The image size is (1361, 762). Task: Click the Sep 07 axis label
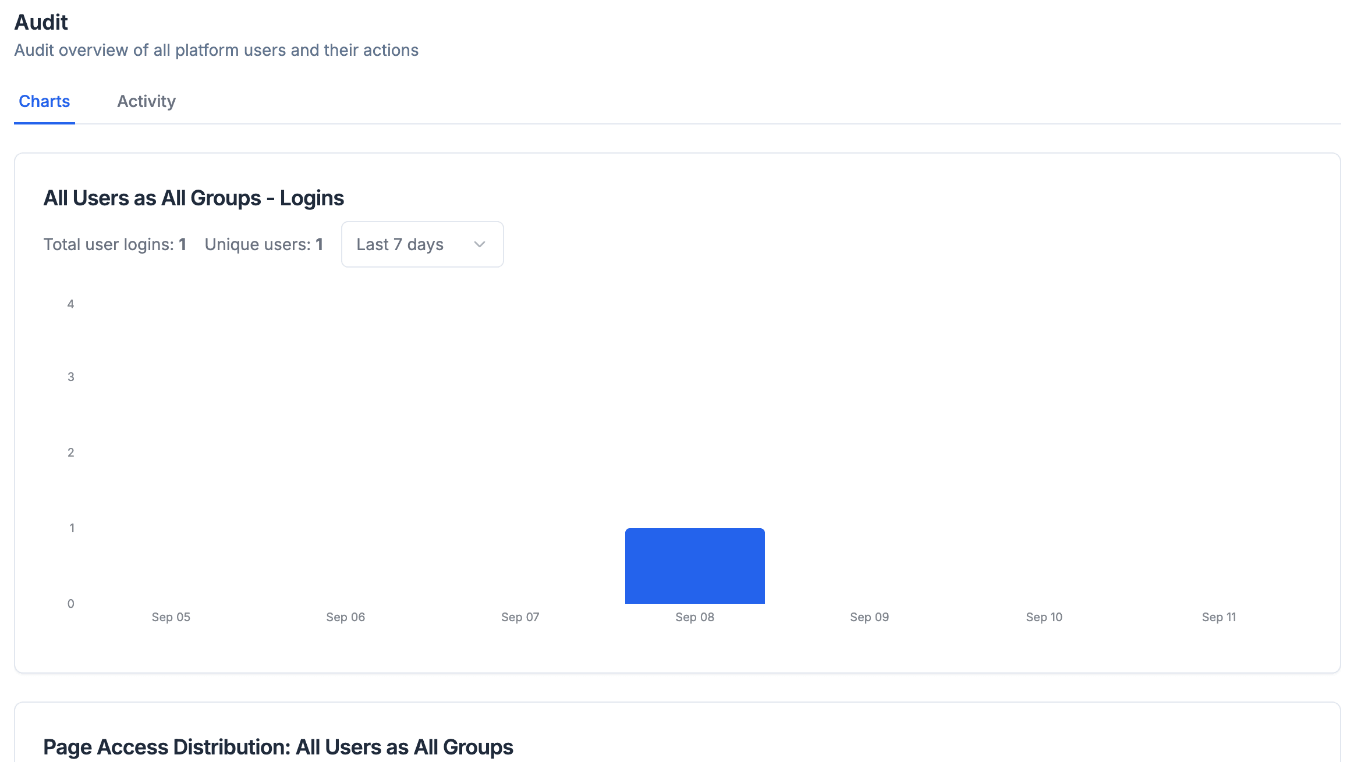pyautogui.click(x=520, y=617)
